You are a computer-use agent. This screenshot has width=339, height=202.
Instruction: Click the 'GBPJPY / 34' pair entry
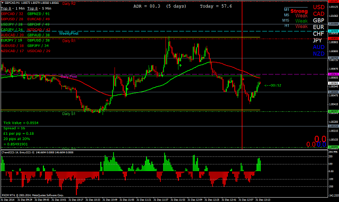(38, 46)
